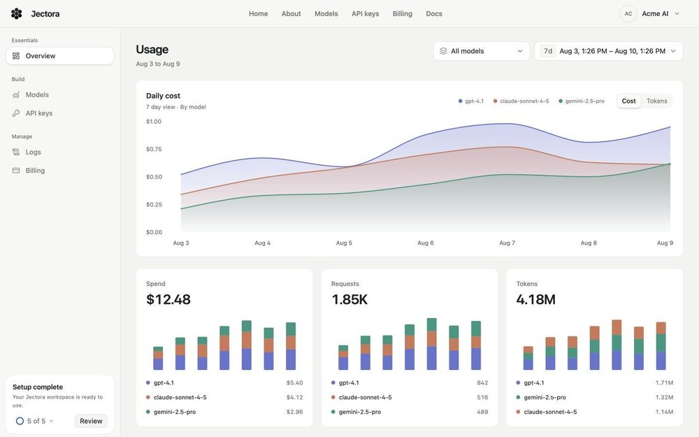Click the Setup complete card title
The image size is (699, 437).
click(x=38, y=387)
